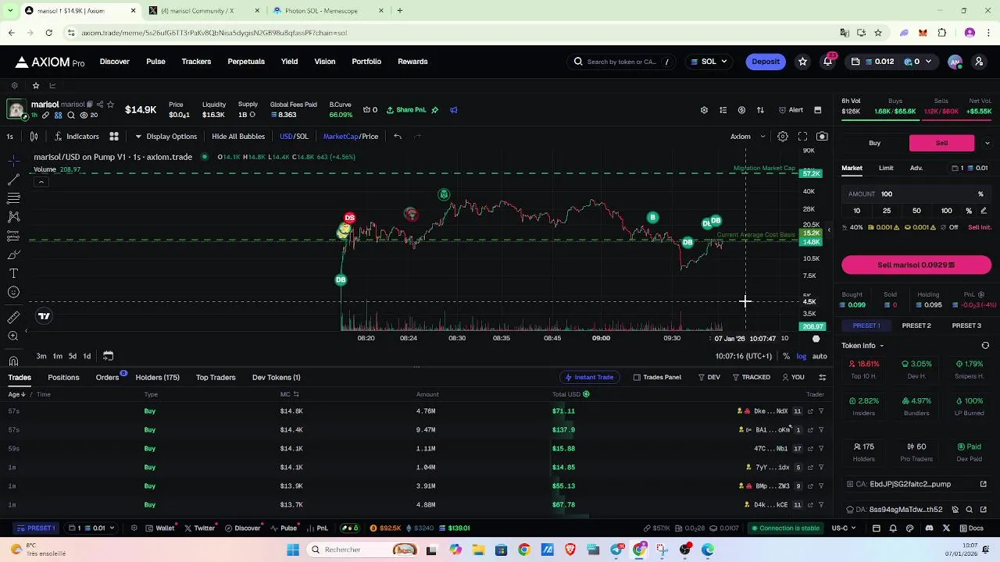Click the megaphone icon next to Share PnL
The height and width of the screenshot is (562, 1000).
point(454,110)
